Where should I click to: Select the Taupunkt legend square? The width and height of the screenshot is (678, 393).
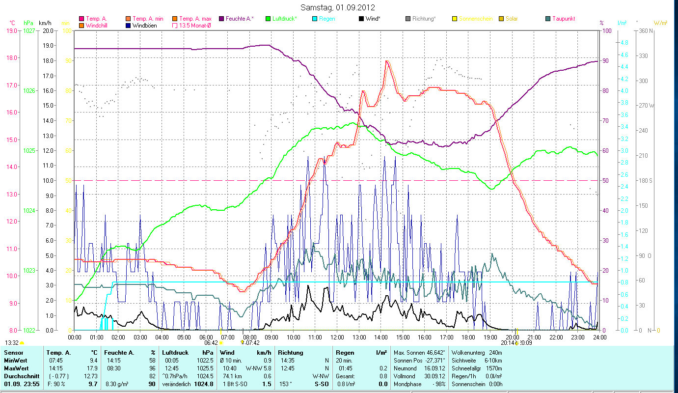point(548,19)
